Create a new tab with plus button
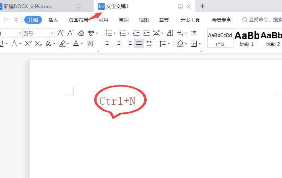Viewport: 282px width, 178px height. (202, 6)
